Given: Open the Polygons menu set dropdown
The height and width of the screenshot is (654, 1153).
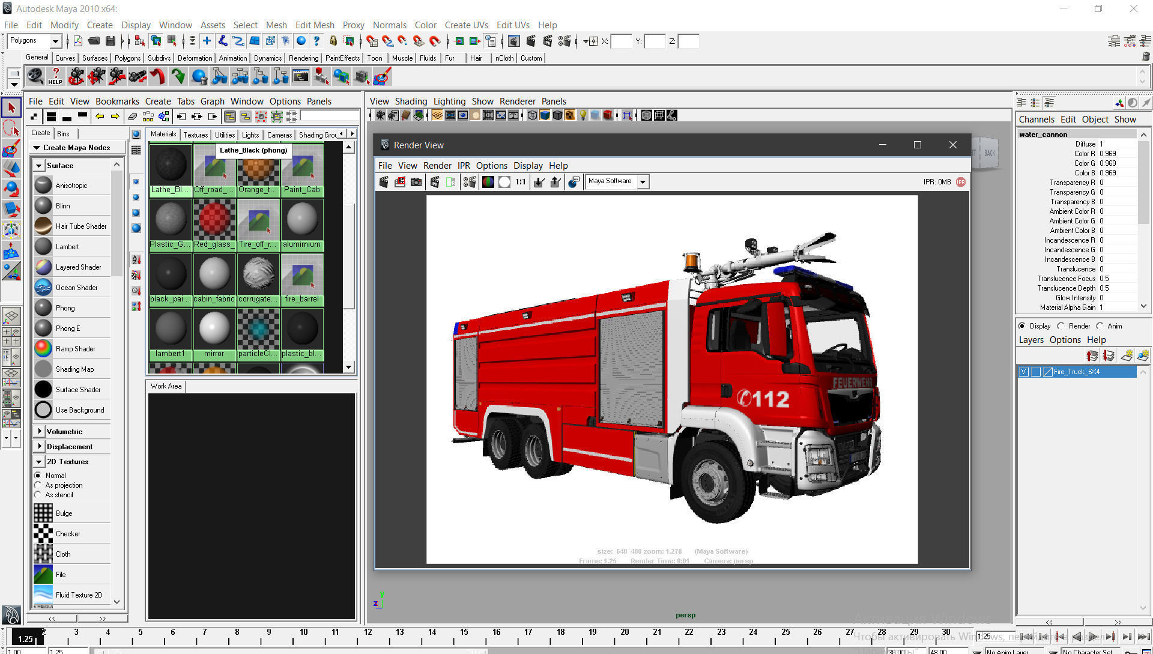Looking at the screenshot, I should 55,41.
